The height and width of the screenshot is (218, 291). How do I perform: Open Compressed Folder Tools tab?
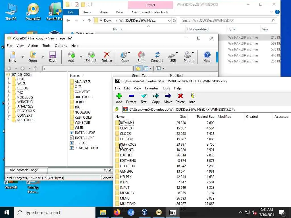point(150,12)
